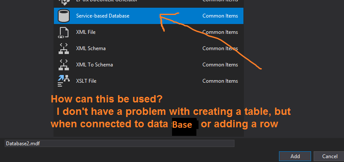This screenshot has width=344, height=162.
Task: Click the Add button
Action: 295,156
